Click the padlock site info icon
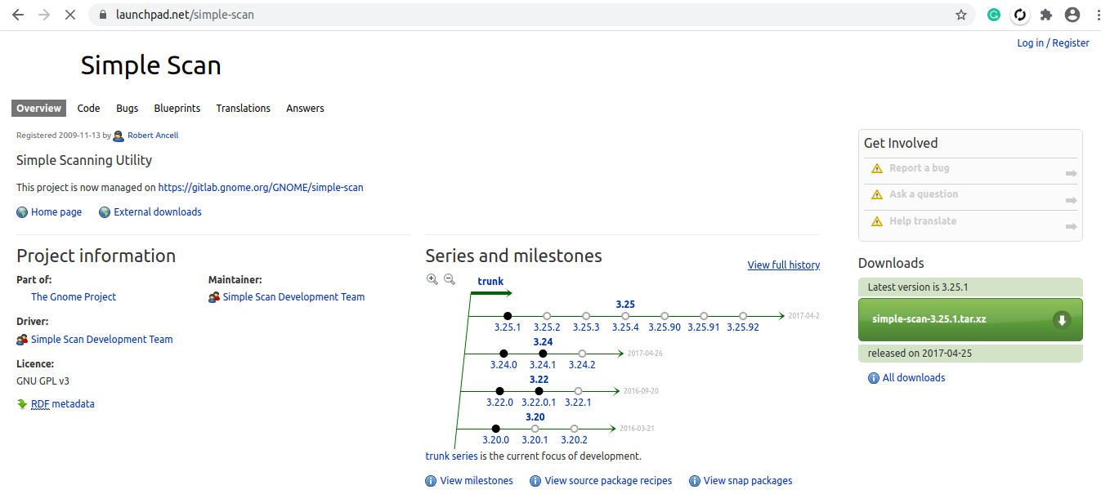Viewport: 1101px width, 494px height. coord(102,15)
